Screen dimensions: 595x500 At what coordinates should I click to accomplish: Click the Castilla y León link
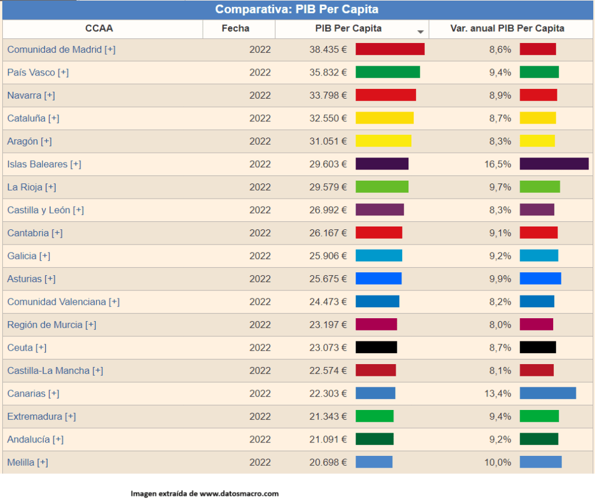[45, 210]
